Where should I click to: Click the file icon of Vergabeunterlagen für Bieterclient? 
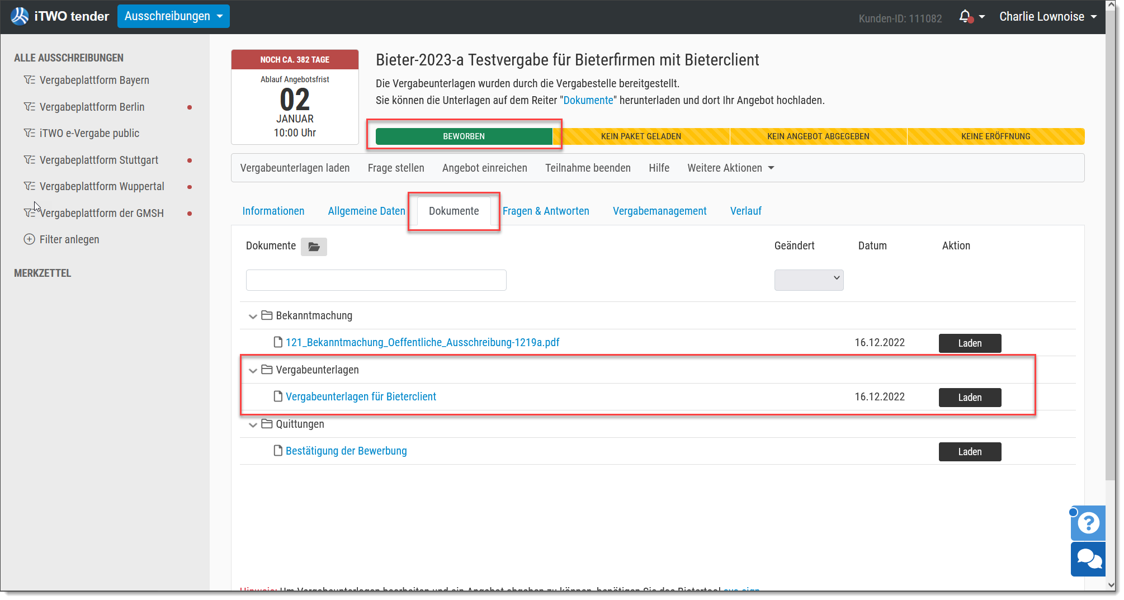(x=278, y=396)
